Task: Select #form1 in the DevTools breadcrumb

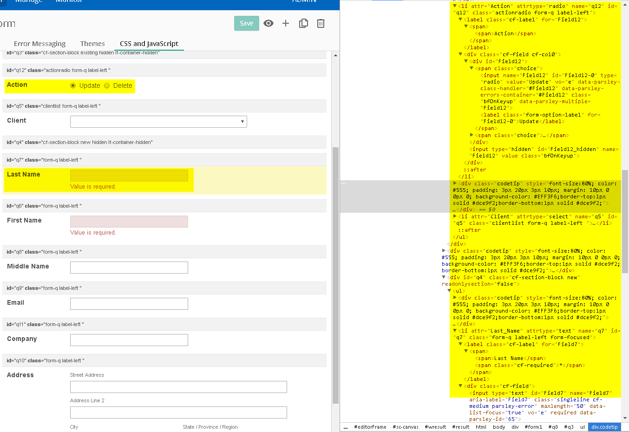Action: (x=533, y=427)
